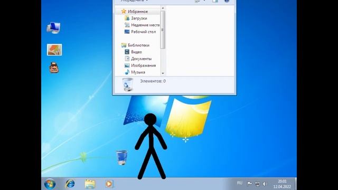This screenshot has height=190, width=338.
Task: Open Windows Explorer from taskbar
Action: [90, 184]
